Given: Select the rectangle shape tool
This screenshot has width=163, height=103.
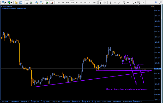Looking at the screenshot, I should 128,3.
